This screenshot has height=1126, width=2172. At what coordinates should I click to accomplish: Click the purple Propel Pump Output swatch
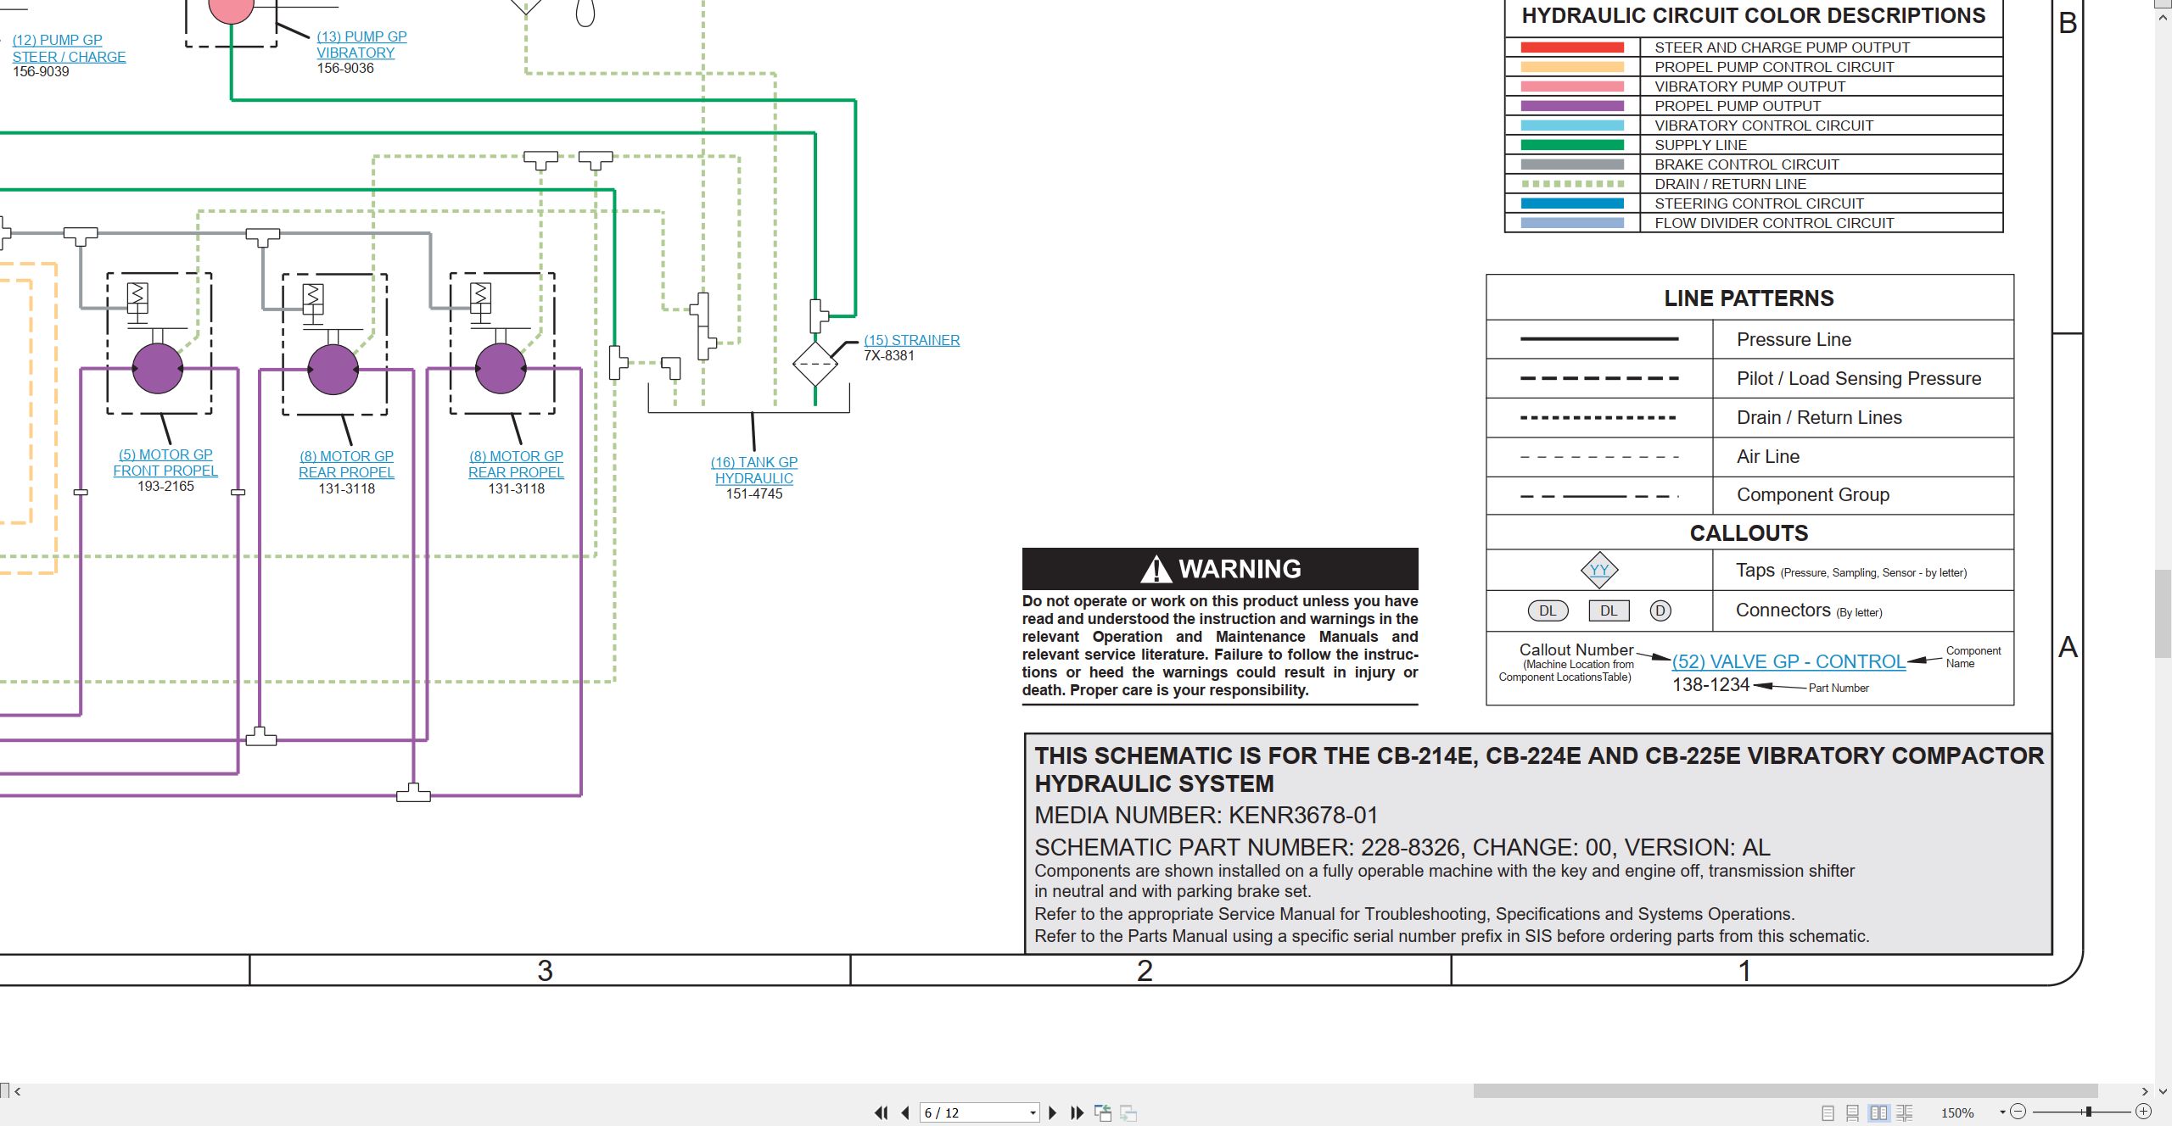(1572, 106)
